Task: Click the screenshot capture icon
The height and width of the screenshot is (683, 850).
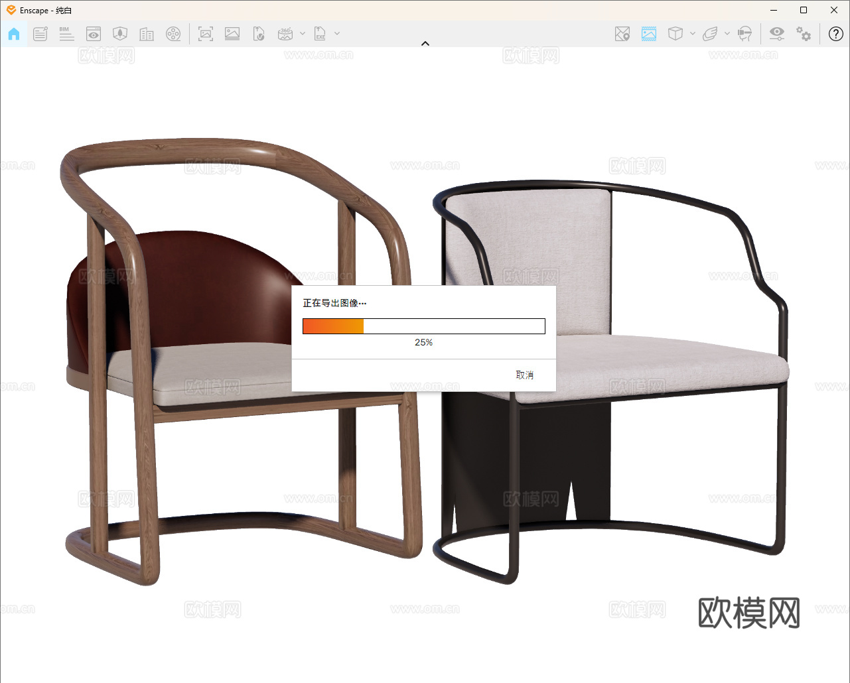Action: pos(206,34)
